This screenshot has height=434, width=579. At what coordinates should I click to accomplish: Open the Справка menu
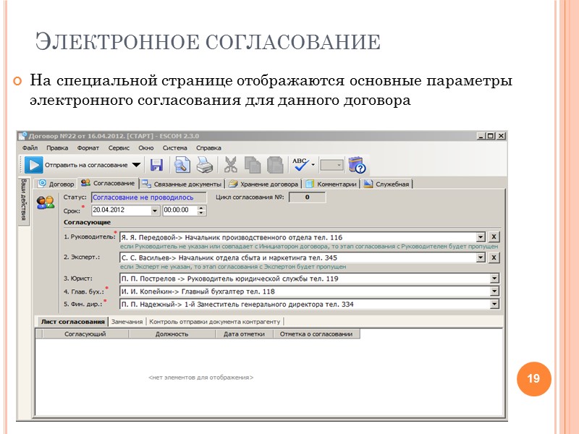208,148
